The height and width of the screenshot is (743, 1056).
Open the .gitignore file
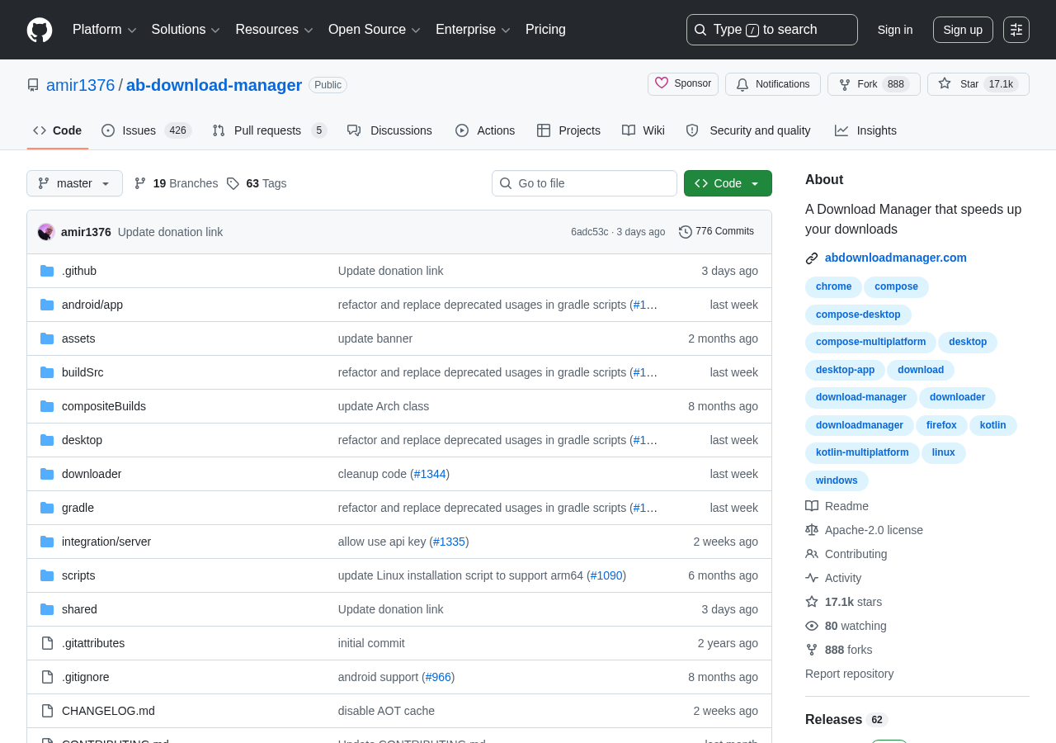[x=86, y=677]
